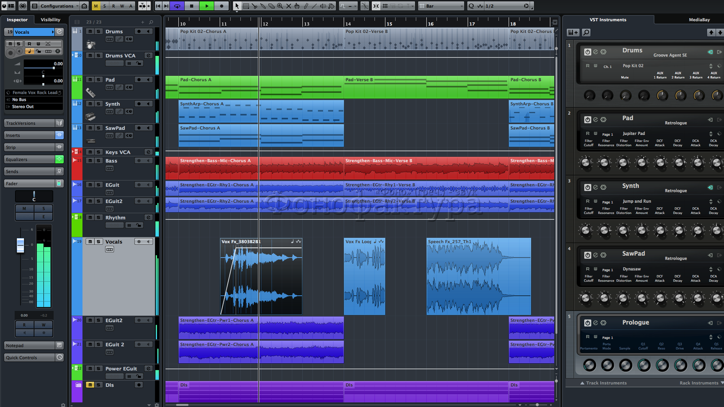The width and height of the screenshot is (724, 407).
Task: Freeze the SawPad instrument with snowflake icon
Action: click(603, 255)
